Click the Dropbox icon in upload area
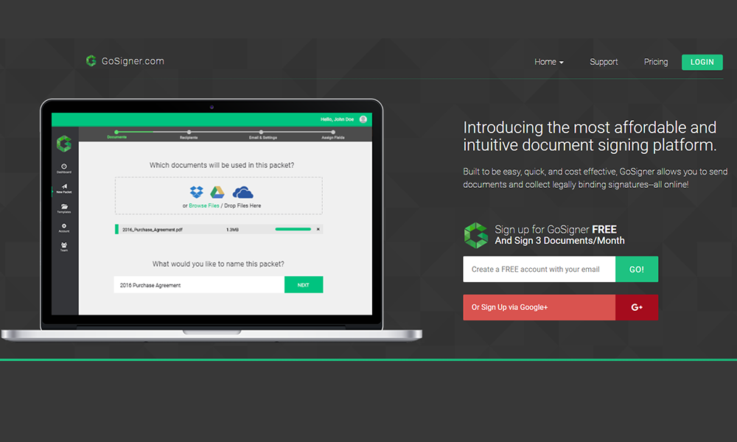737x442 pixels. click(x=196, y=192)
